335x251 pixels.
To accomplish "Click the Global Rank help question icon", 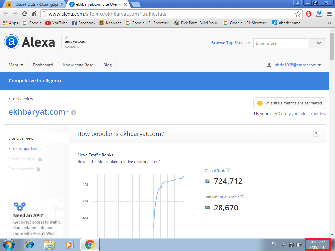I will click(228, 170).
